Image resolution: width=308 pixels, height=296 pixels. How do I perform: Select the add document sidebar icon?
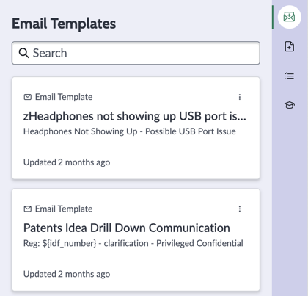point(290,46)
